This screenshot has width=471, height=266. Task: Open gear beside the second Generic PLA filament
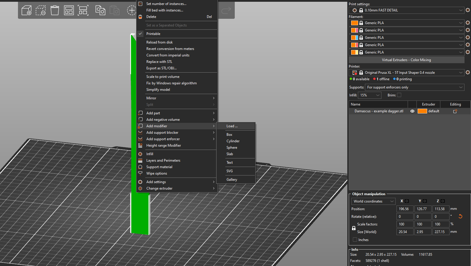click(468, 30)
